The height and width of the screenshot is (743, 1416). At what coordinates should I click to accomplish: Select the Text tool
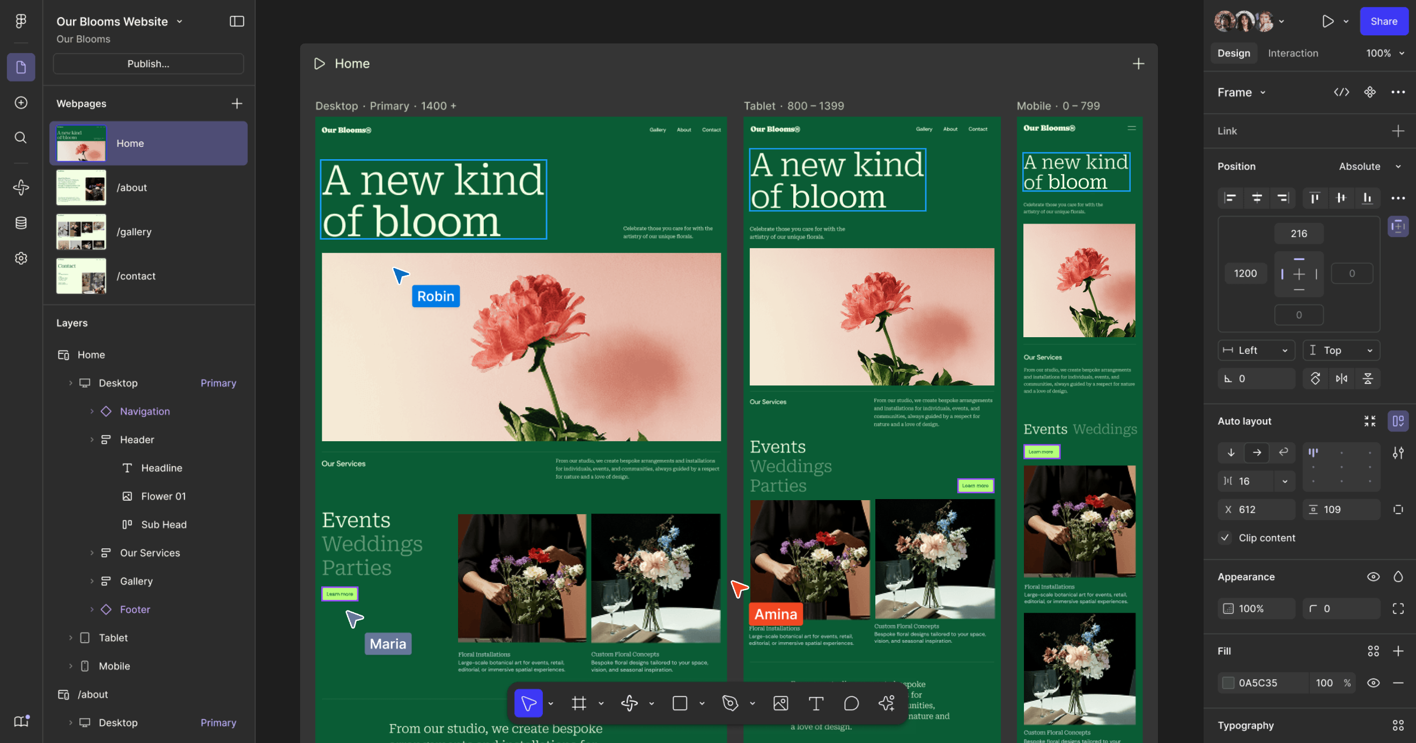(816, 703)
